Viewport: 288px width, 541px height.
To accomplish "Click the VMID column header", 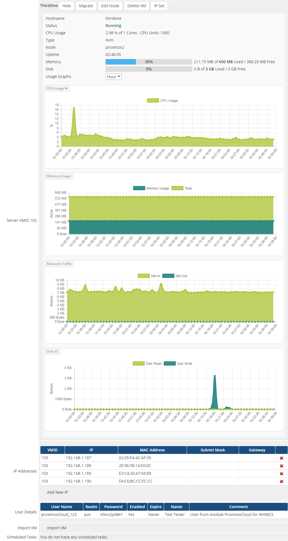I will [53, 450].
